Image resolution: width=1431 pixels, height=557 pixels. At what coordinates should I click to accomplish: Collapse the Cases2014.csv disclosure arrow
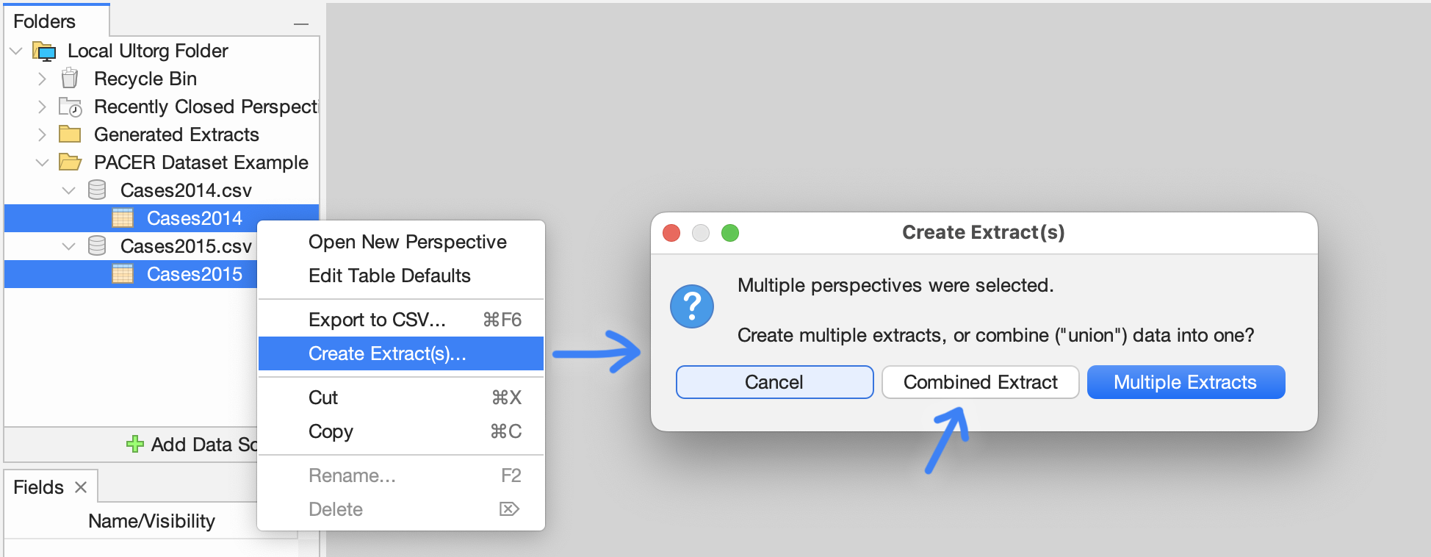click(x=68, y=190)
